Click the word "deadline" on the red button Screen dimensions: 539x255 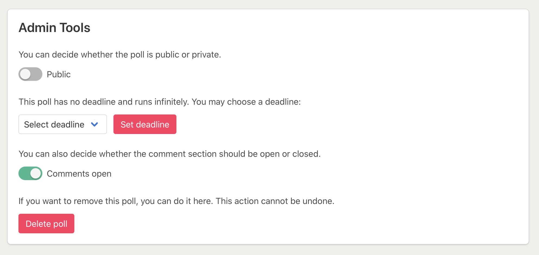click(153, 125)
